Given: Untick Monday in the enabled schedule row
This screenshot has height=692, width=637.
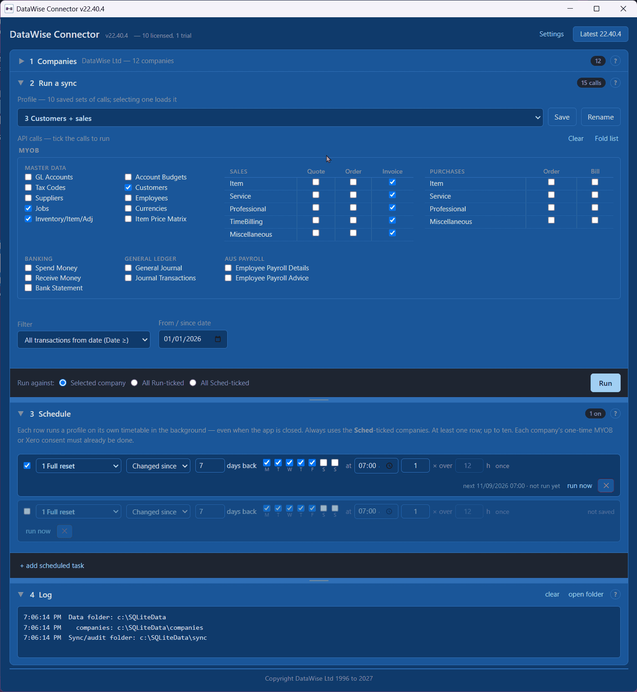Looking at the screenshot, I should (267, 463).
